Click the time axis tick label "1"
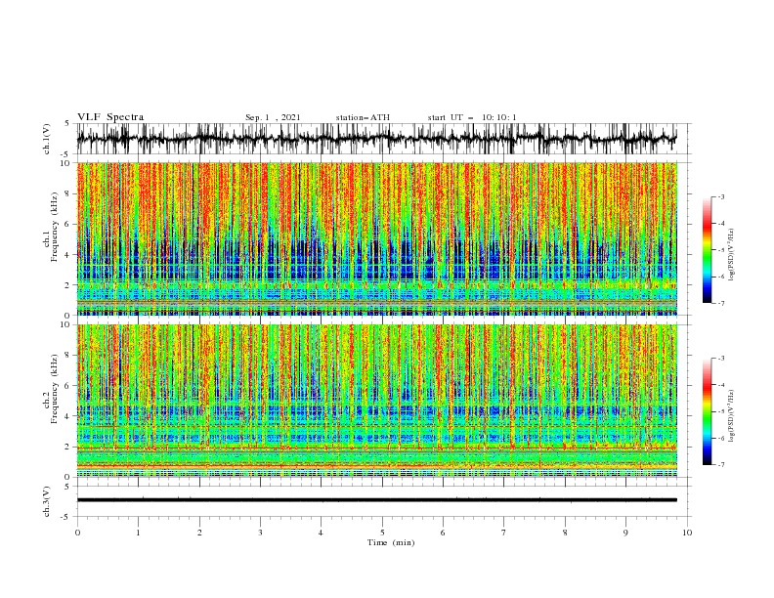Viewport: 774px width, 598px height. pos(138,533)
